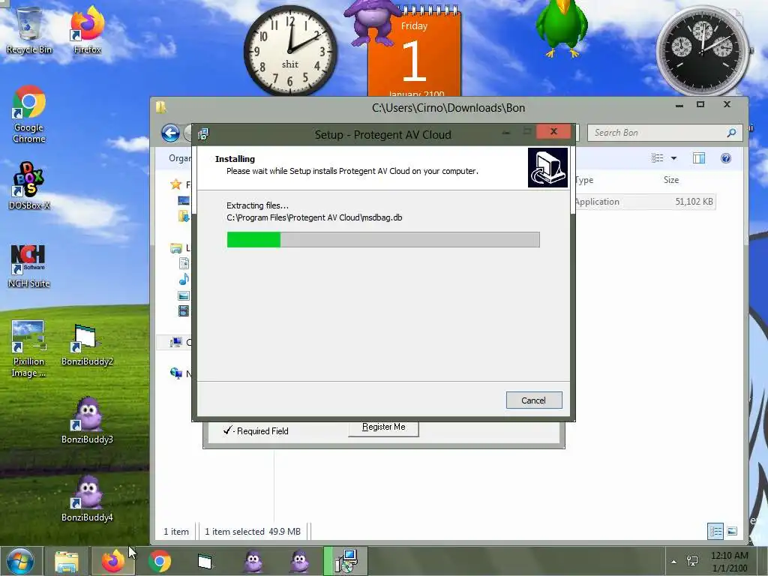Click the network icon in the system tray
Viewport: 768px width, 576px height.
[692, 561]
